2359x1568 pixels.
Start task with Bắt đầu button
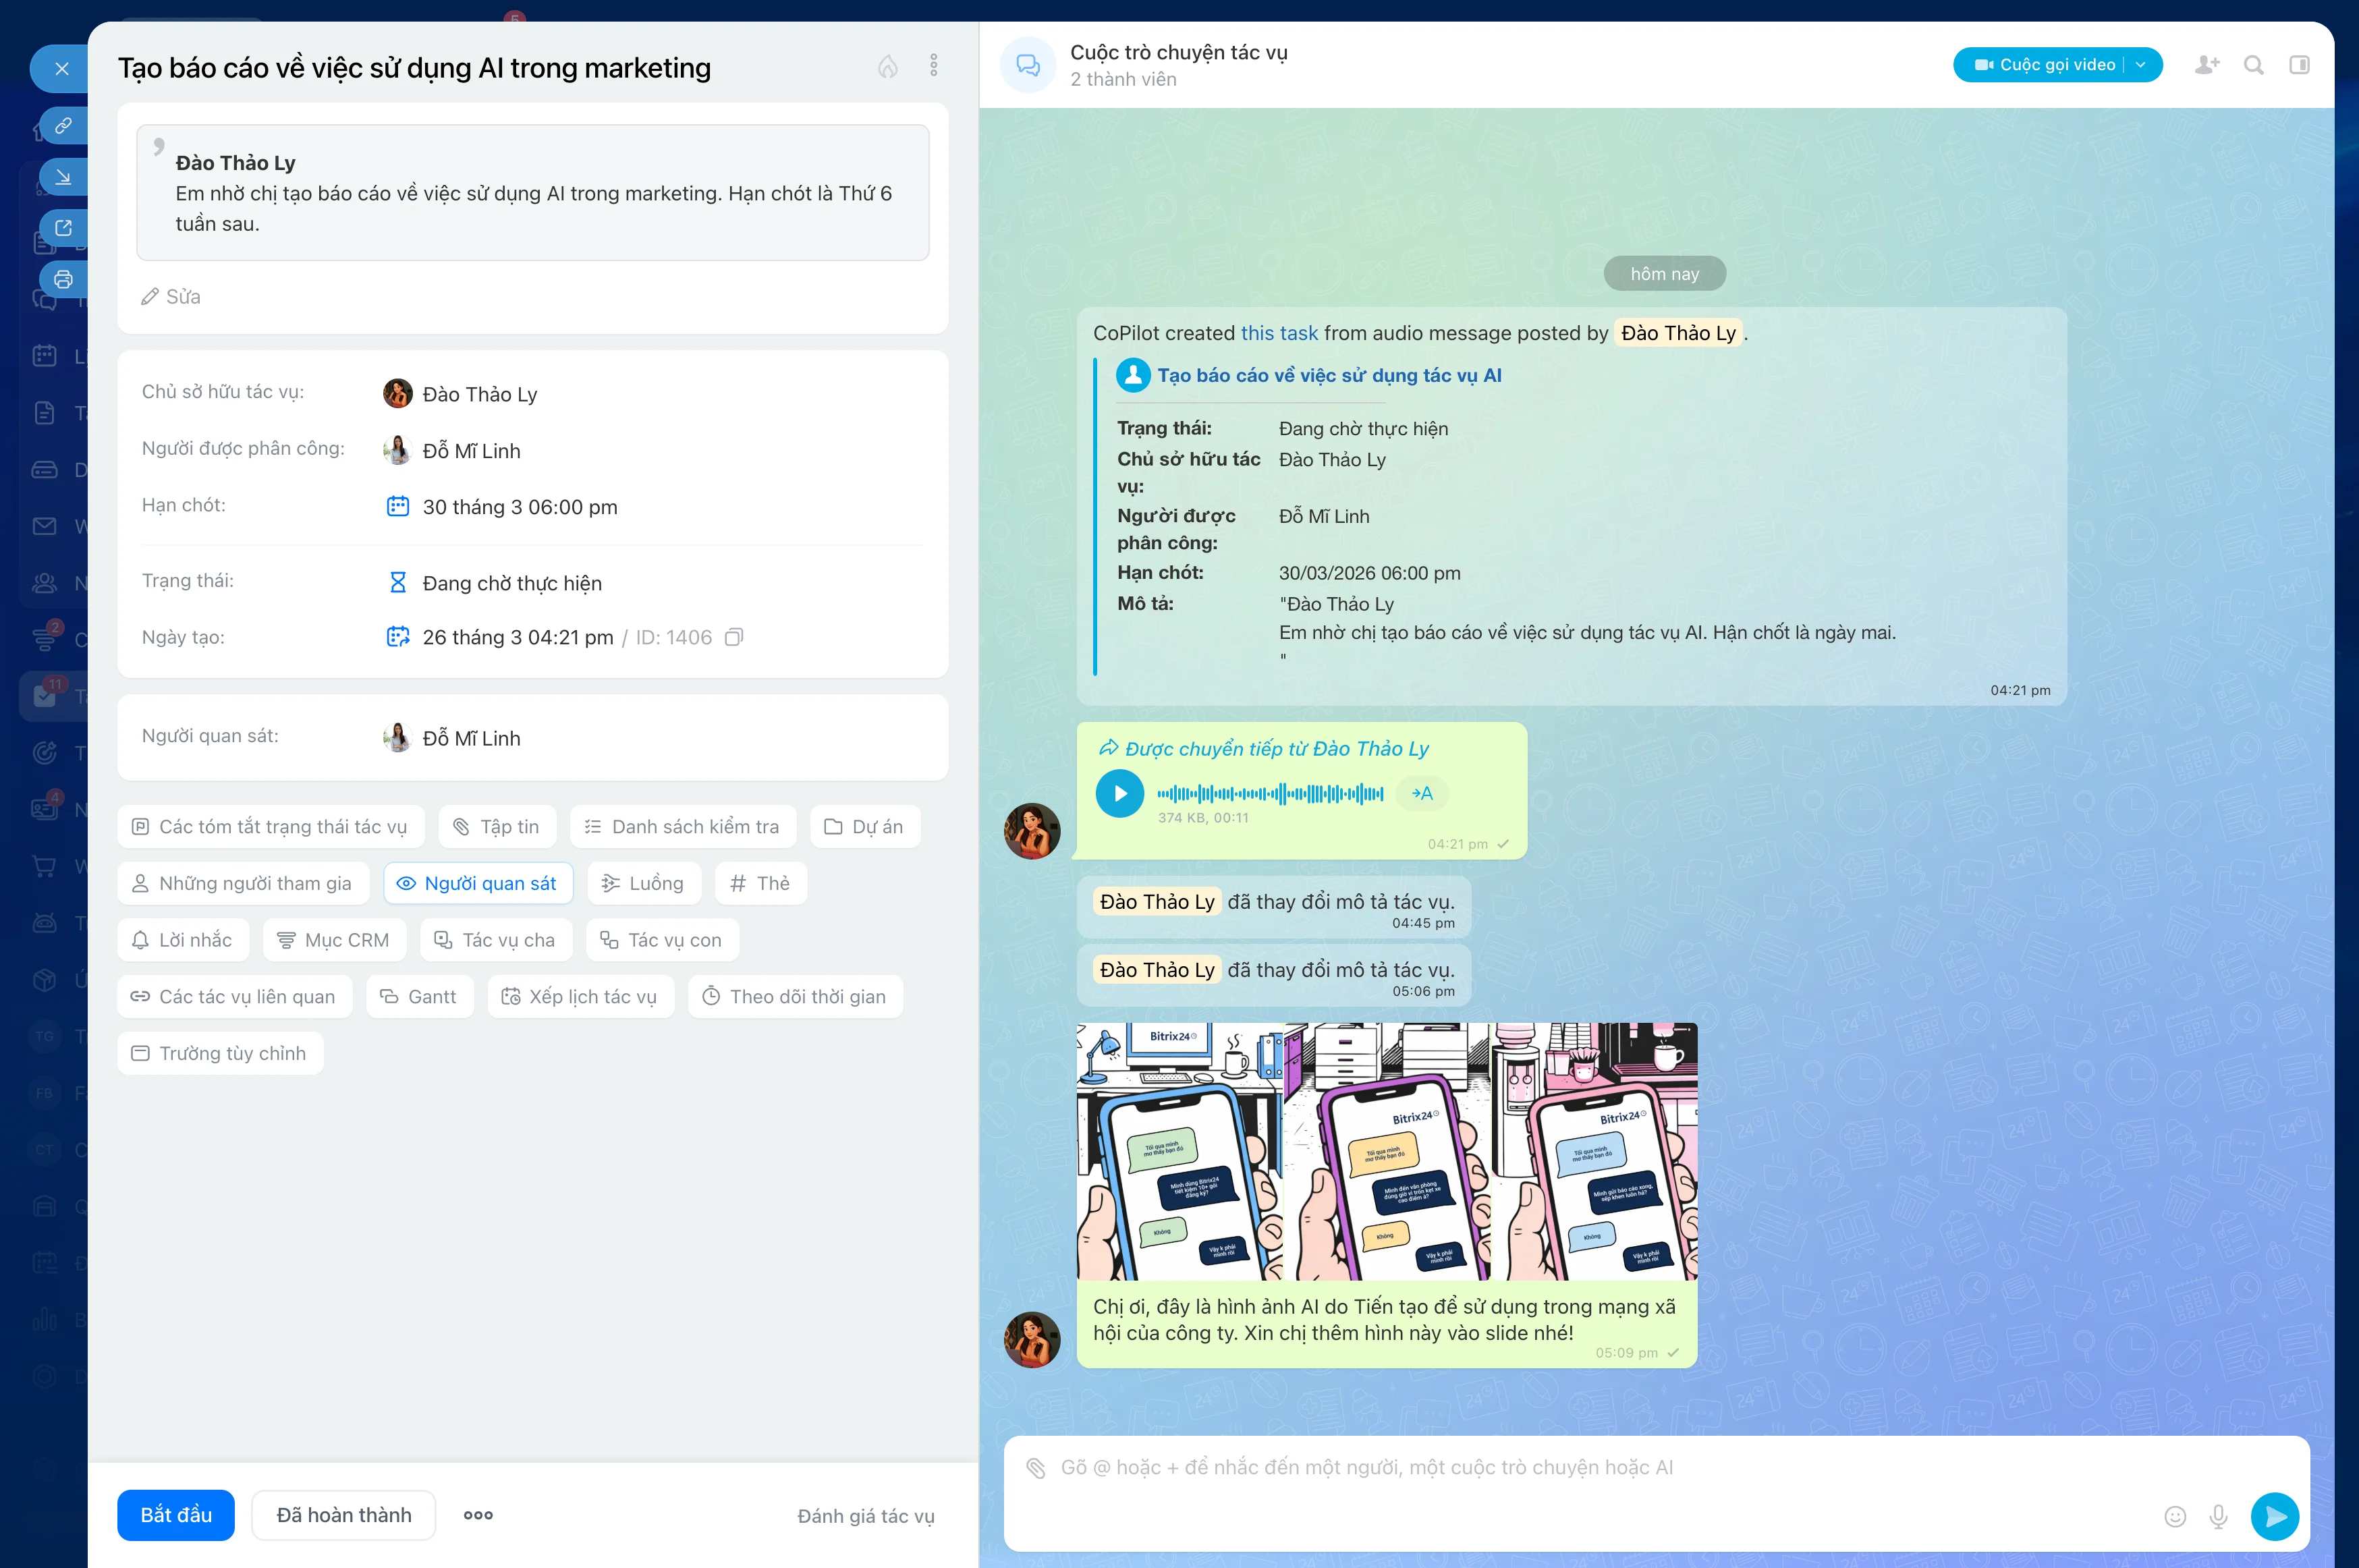[x=176, y=1516]
